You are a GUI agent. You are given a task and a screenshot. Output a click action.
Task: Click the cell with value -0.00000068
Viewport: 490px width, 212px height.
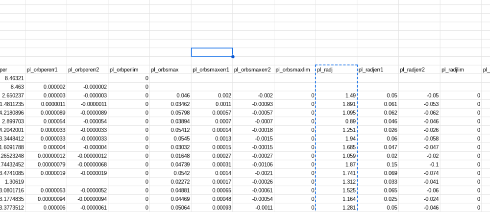(x=88, y=165)
